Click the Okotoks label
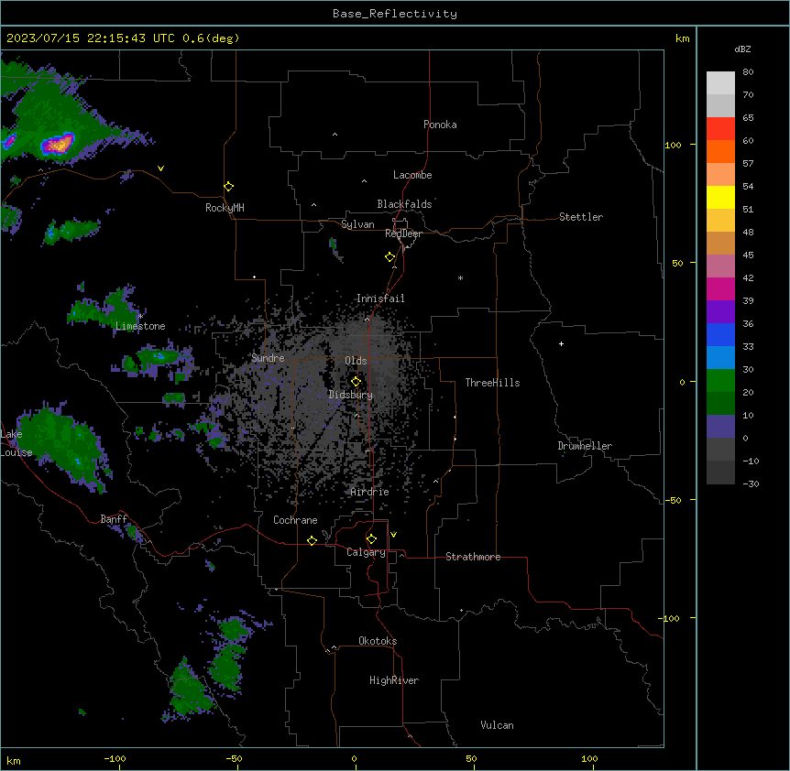The width and height of the screenshot is (790, 771). point(378,641)
